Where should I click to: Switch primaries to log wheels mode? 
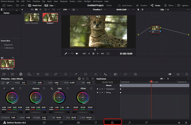(87, 79)
